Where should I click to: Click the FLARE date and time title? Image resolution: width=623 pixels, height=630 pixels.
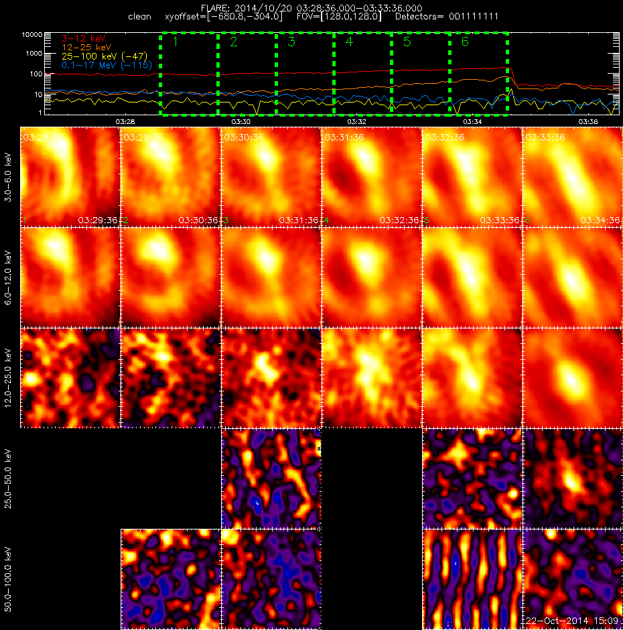tap(311, 8)
